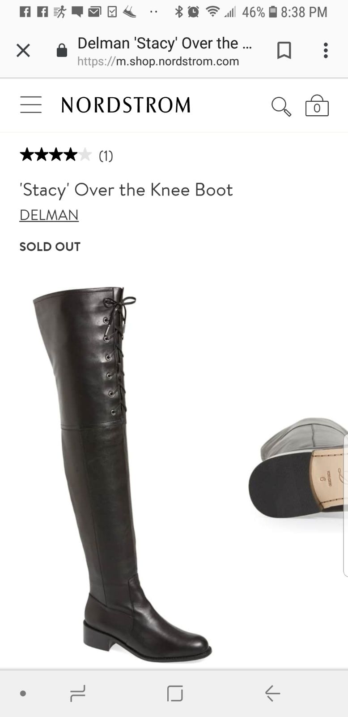348x717 pixels.
Task: Open the shopping bag icon
Action: [x=317, y=106]
